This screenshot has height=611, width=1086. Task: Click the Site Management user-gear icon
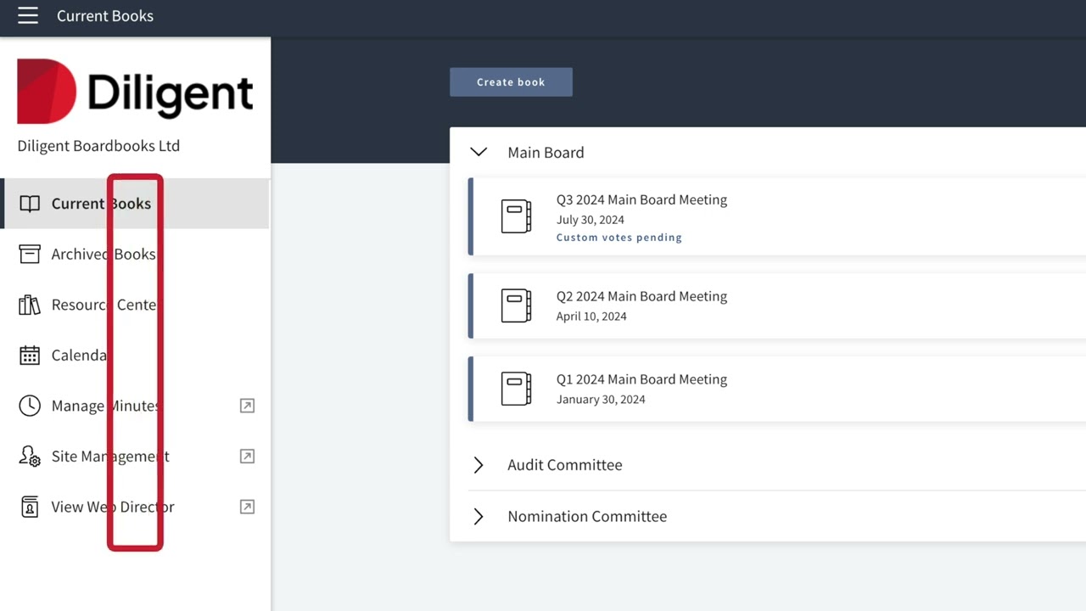pyautogui.click(x=30, y=457)
